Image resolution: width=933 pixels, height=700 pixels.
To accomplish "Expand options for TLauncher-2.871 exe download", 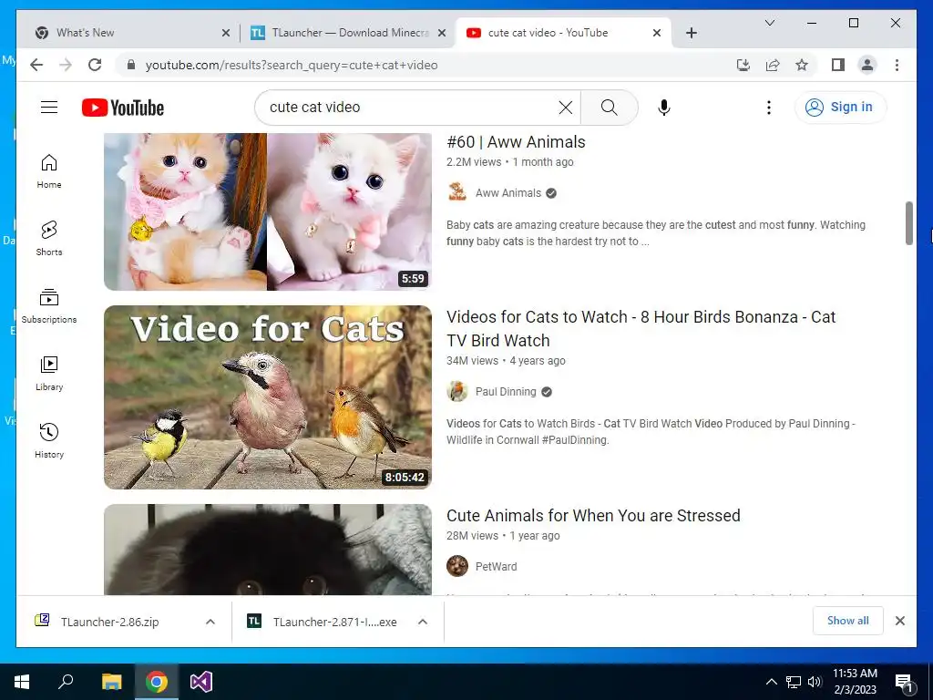I will click(423, 622).
